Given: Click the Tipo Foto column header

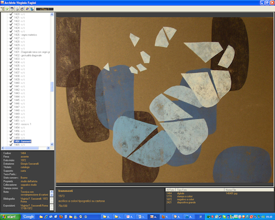Looking at the screenshot, I should [x=200, y=190].
